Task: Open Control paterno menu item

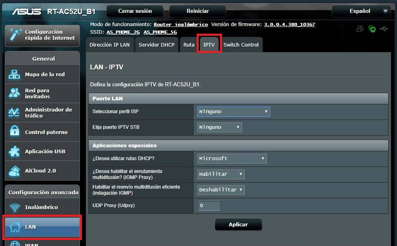Action: (42, 132)
